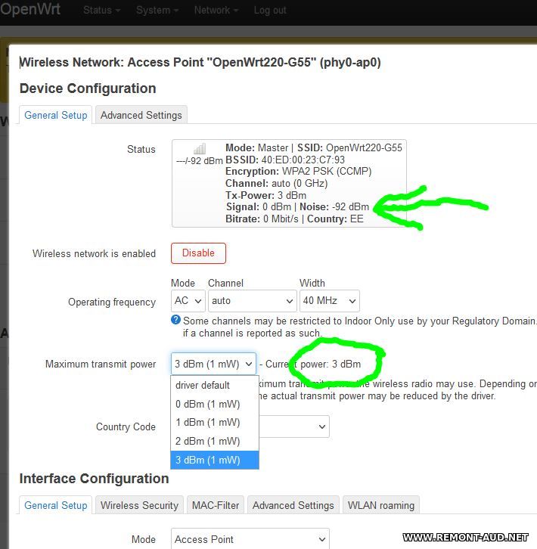Image resolution: width=537 pixels, height=549 pixels.
Task: Open the Wireless Security tab
Action: 139,505
